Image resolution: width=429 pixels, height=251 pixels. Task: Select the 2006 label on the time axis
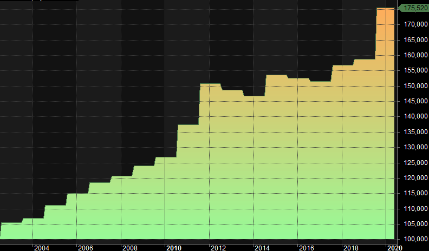85,247
